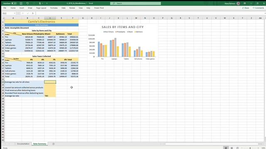Click horizontal scrollbar left arrow
This screenshot has width=266, height=149.
[164, 144]
